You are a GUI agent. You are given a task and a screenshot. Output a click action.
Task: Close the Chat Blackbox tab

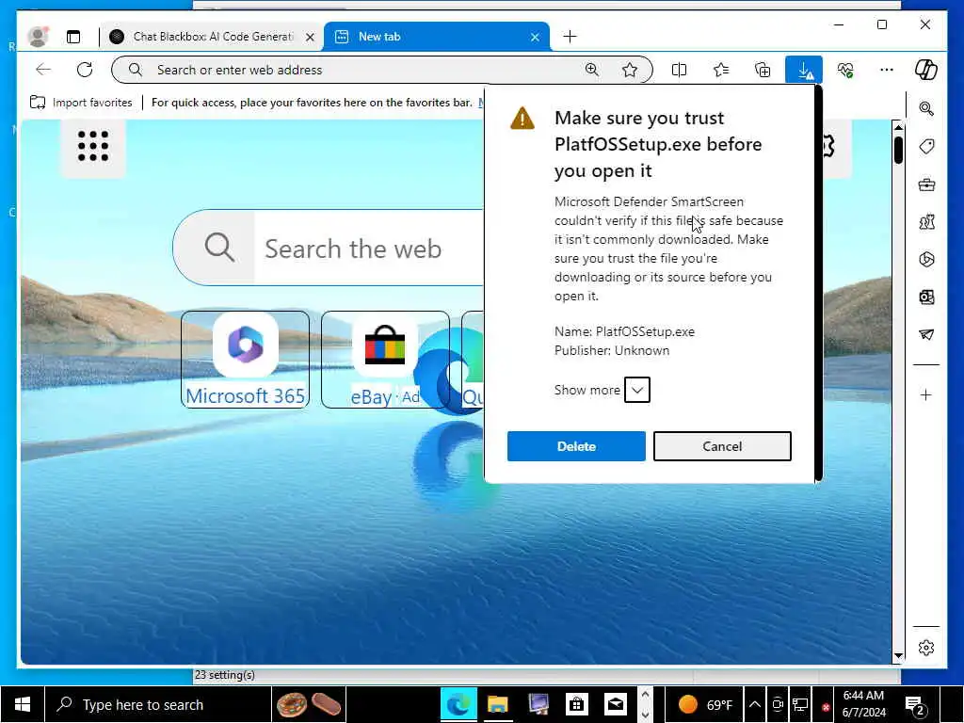[x=311, y=37]
